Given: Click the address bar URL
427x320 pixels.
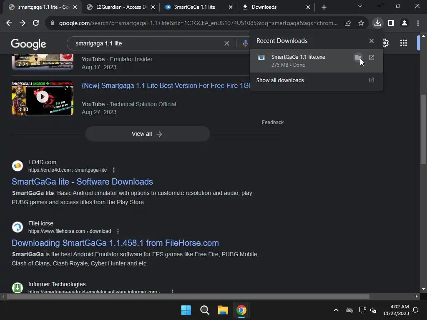Looking at the screenshot, I should click(x=198, y=23).
